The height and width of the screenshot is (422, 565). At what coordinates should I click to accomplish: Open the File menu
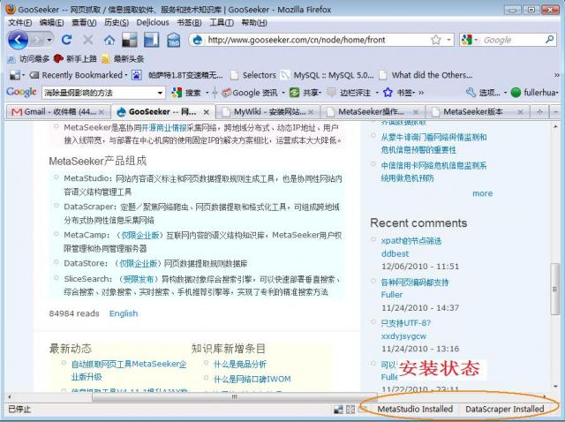(19, 23)
